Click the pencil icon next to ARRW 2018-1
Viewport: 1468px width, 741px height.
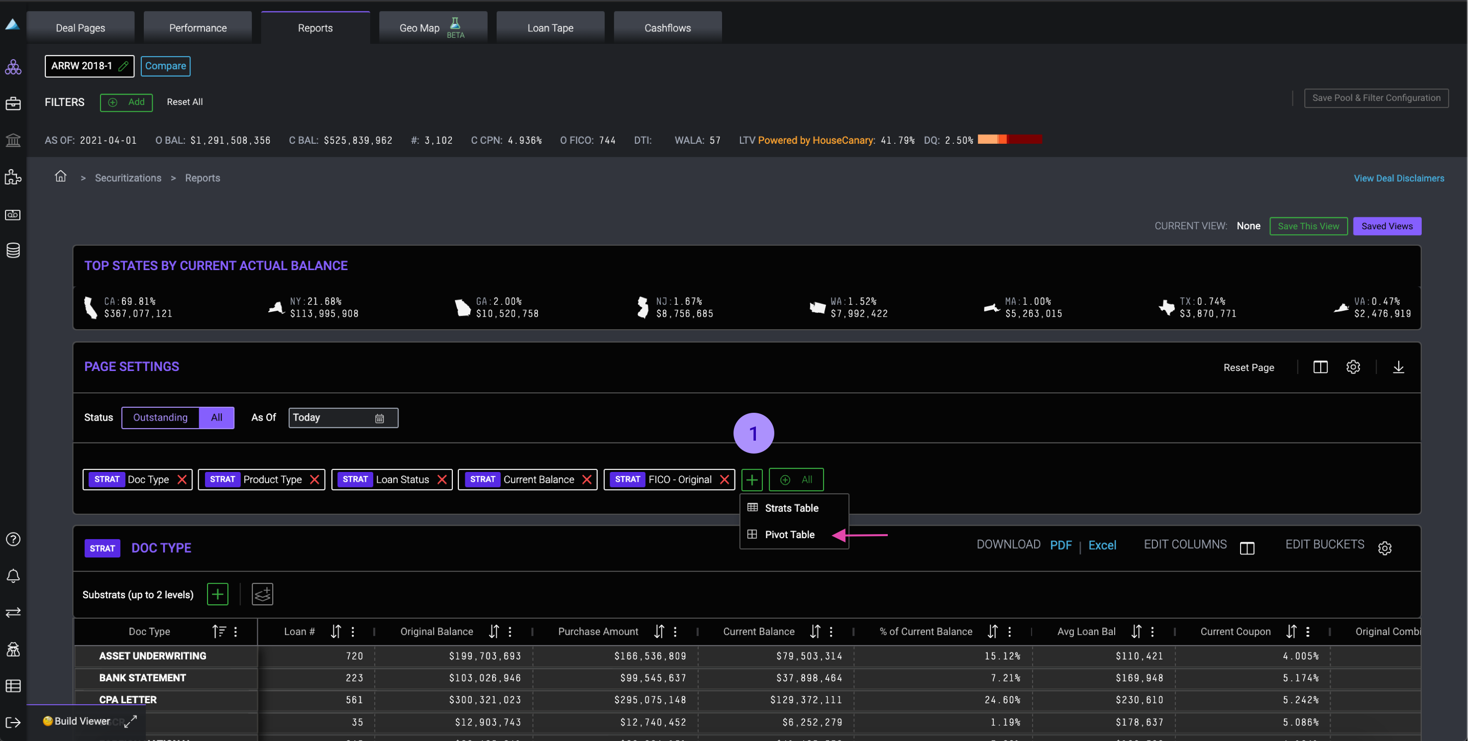123,66
